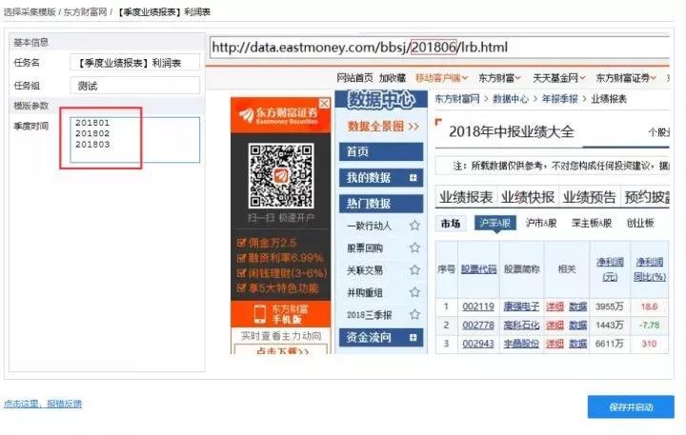The width and height of the screenshot is (686, 435).
Task: Open stock code 002943 link
Action: coord(478,344)
